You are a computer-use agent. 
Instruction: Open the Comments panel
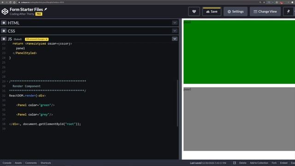31,163
